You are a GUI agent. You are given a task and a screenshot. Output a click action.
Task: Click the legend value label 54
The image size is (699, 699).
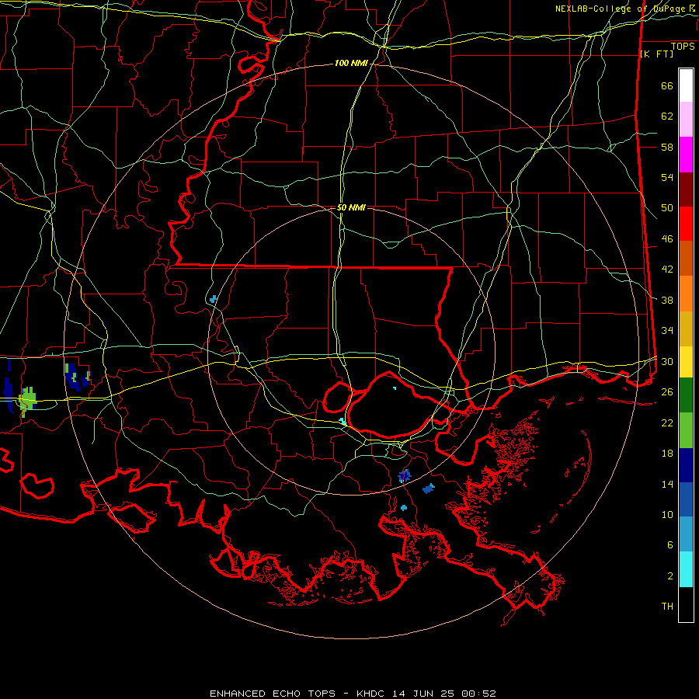click(x=667, y=177)
